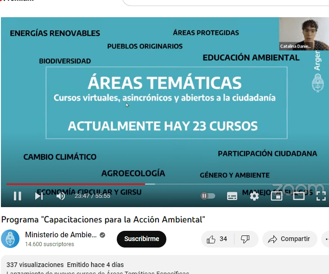329x274 pixels.
Task: Toggle the autoplay switch
Action: (208, 196)
